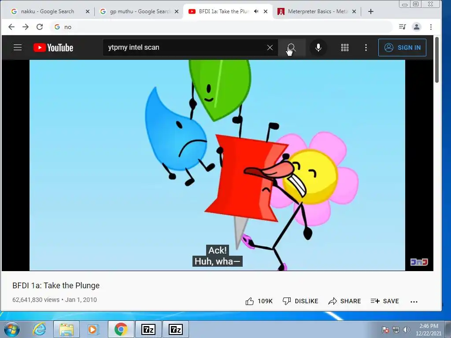Launch Internet Explorer from taskbar
451x338 pixels.
(x=39, y=329)
